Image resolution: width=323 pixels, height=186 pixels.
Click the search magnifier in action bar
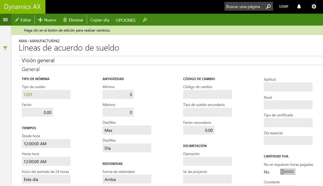click(x=145, y=20)
